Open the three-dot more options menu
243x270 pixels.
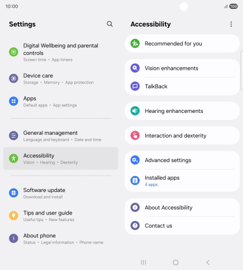click(231, 24)
